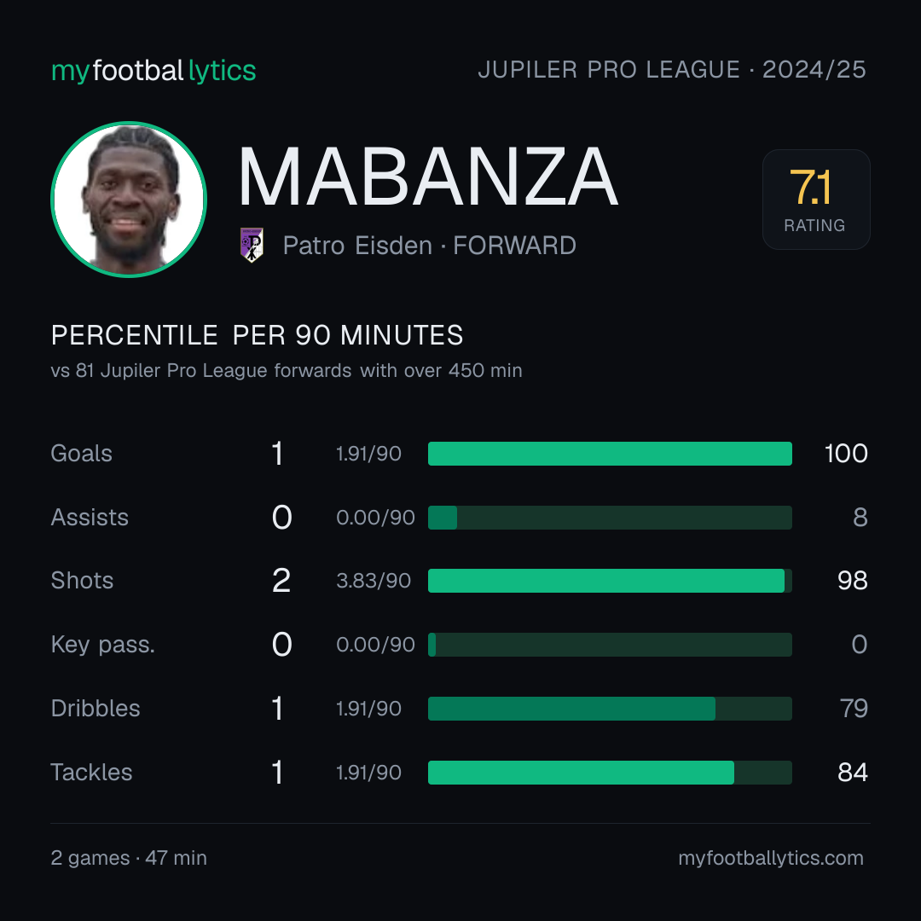
Task: Open the myfootballytics.com link
Action: [x=771, y=858]
